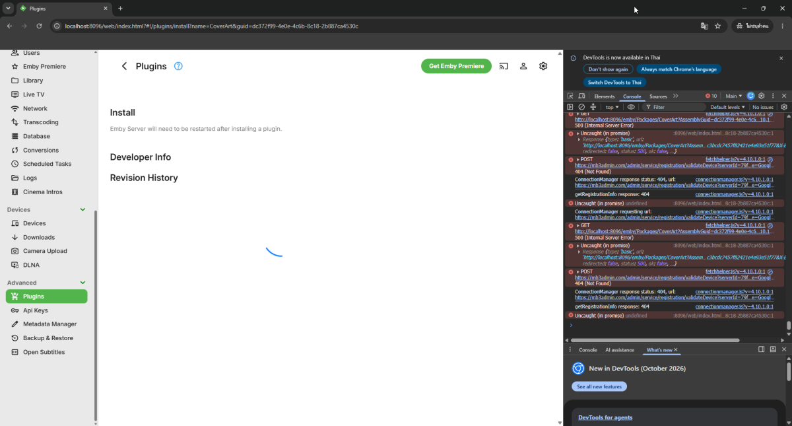Open console settings gear beside No issues
The image size is (792, 426).
tap(784, 107)
